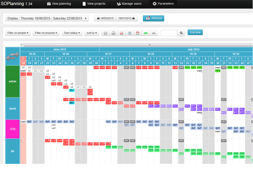The height and width of the screenshot is (169, 253).
Task: Click the PDF export icon in toolbar
Action: [x=122, y=33]
